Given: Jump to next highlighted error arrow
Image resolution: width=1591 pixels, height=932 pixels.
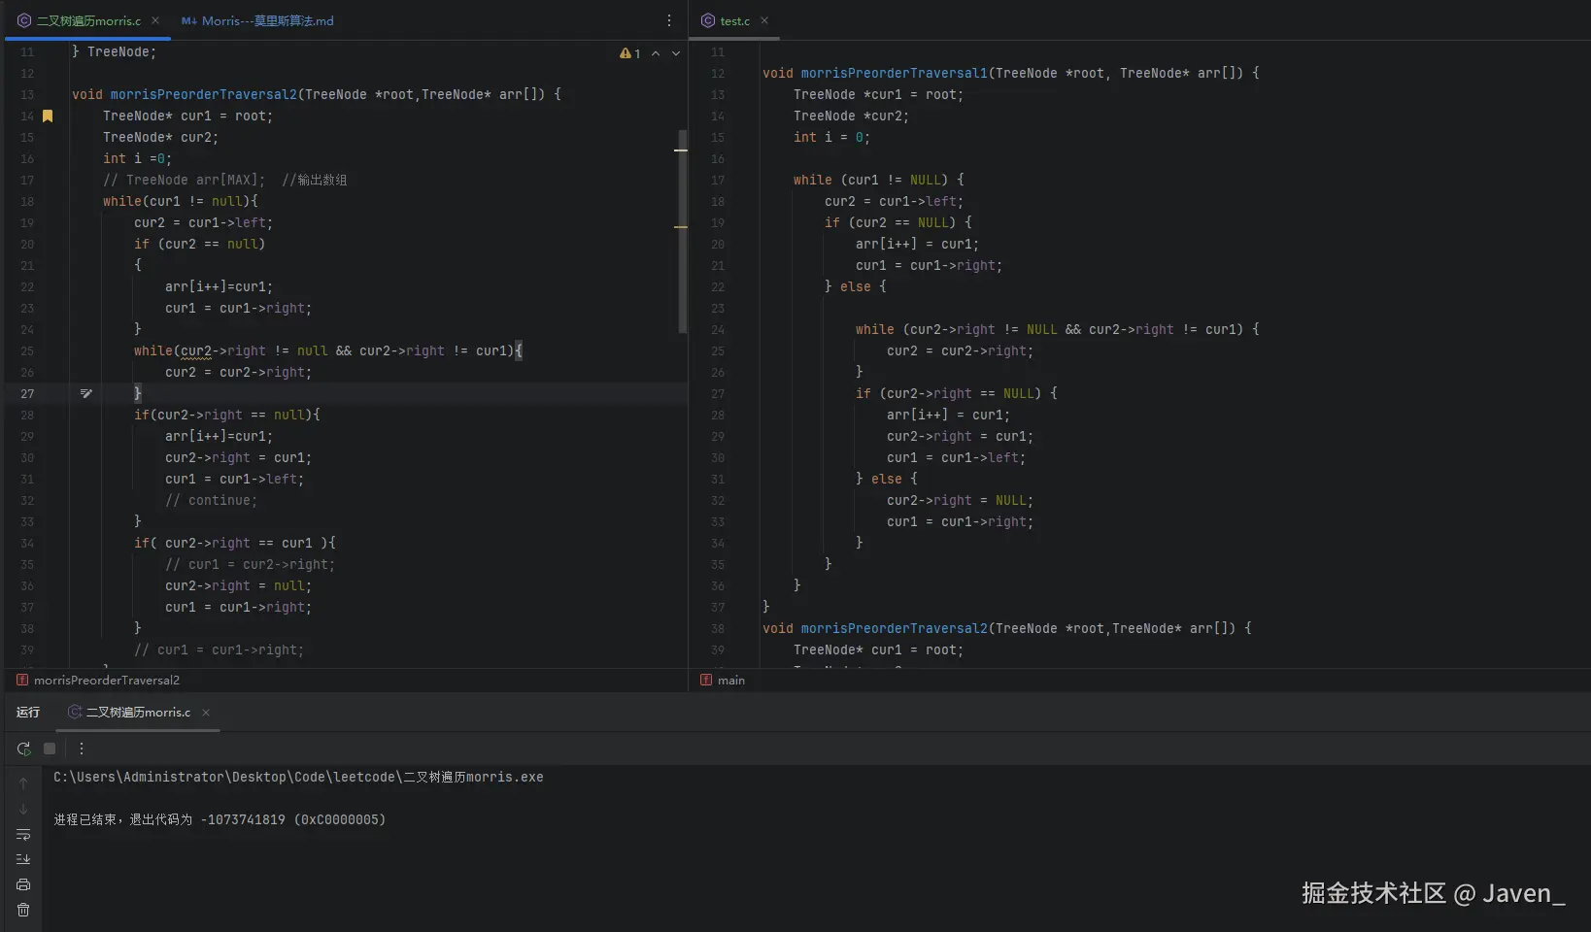Looking at the screenshot, I should click(x=676, y=53).
